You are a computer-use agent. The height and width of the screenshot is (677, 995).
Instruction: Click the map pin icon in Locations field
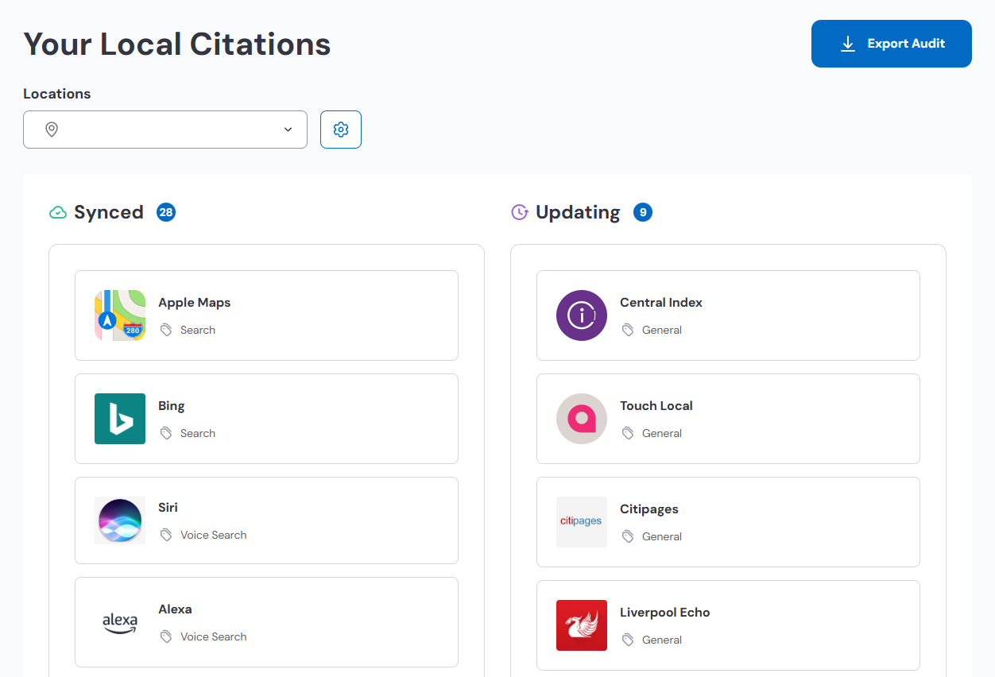[52, 130]
